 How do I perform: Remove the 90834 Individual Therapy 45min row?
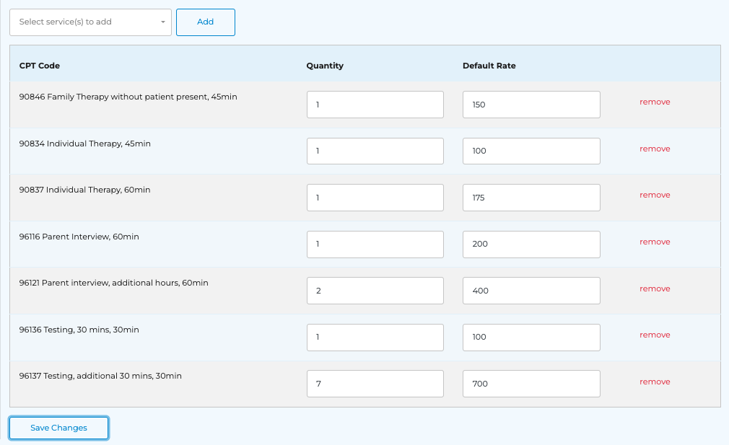tap(655, 149)
